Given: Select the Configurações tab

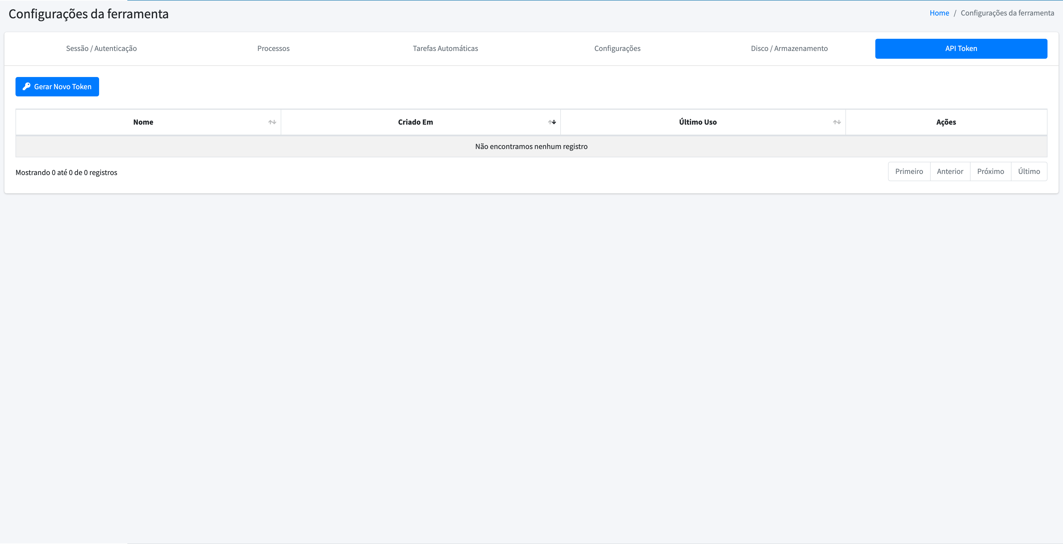Looking at the screenshot, I should [x=617, y=48].
